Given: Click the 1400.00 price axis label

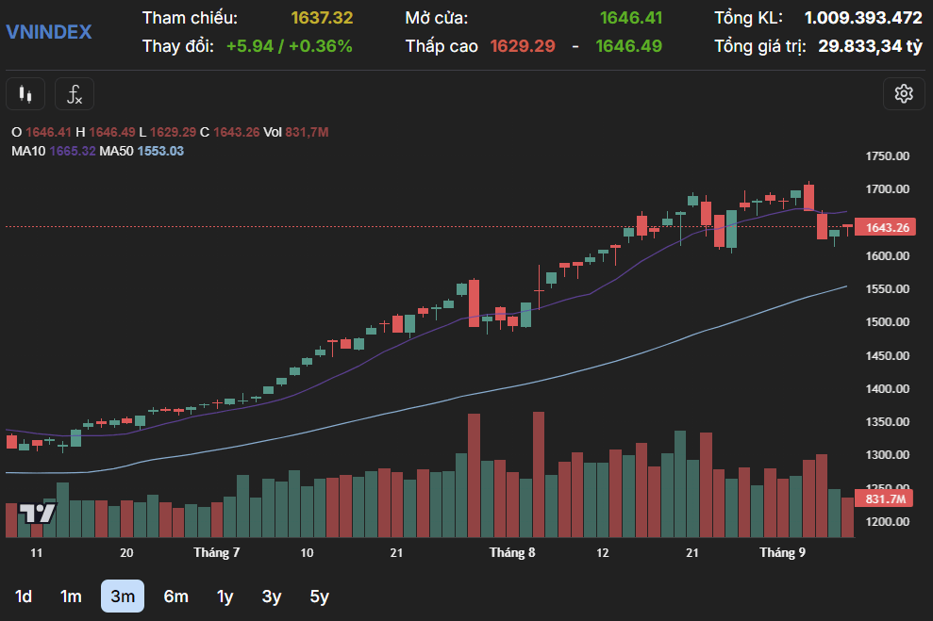Looking at the screenshot, I should click(x=887, y=388).
